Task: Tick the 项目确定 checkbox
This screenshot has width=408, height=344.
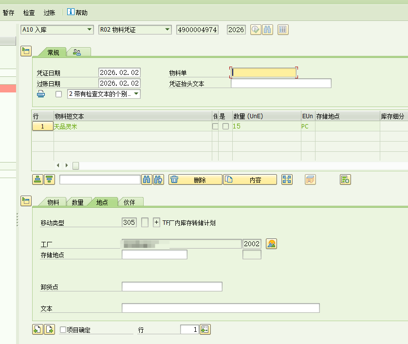Action: tap(63, 330)
